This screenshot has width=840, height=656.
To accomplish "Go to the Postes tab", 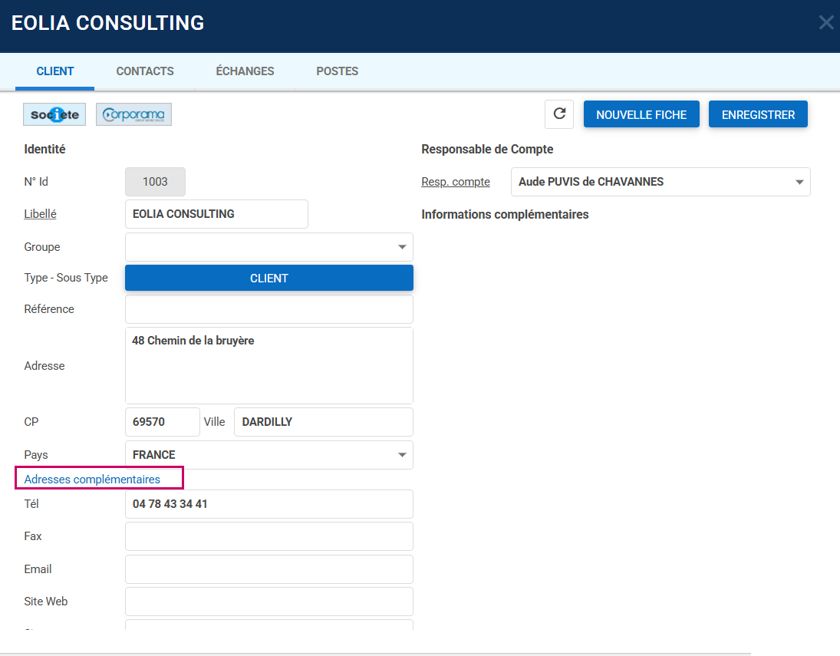I will click(337, 71).
